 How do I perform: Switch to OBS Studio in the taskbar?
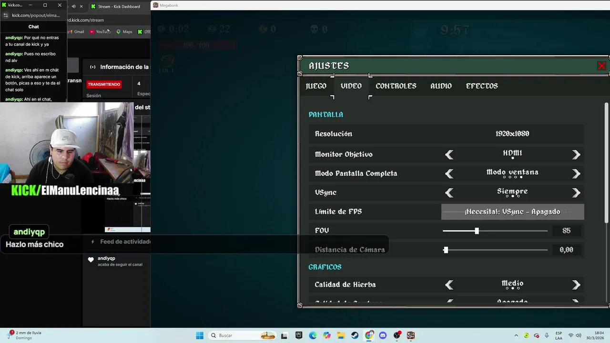point(397,335)
